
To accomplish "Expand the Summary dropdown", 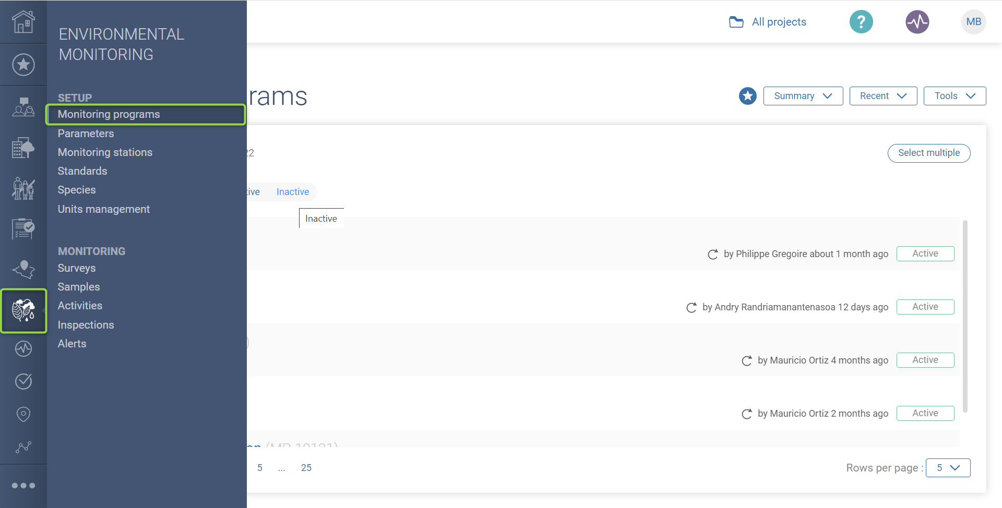I will pos(803,96).
